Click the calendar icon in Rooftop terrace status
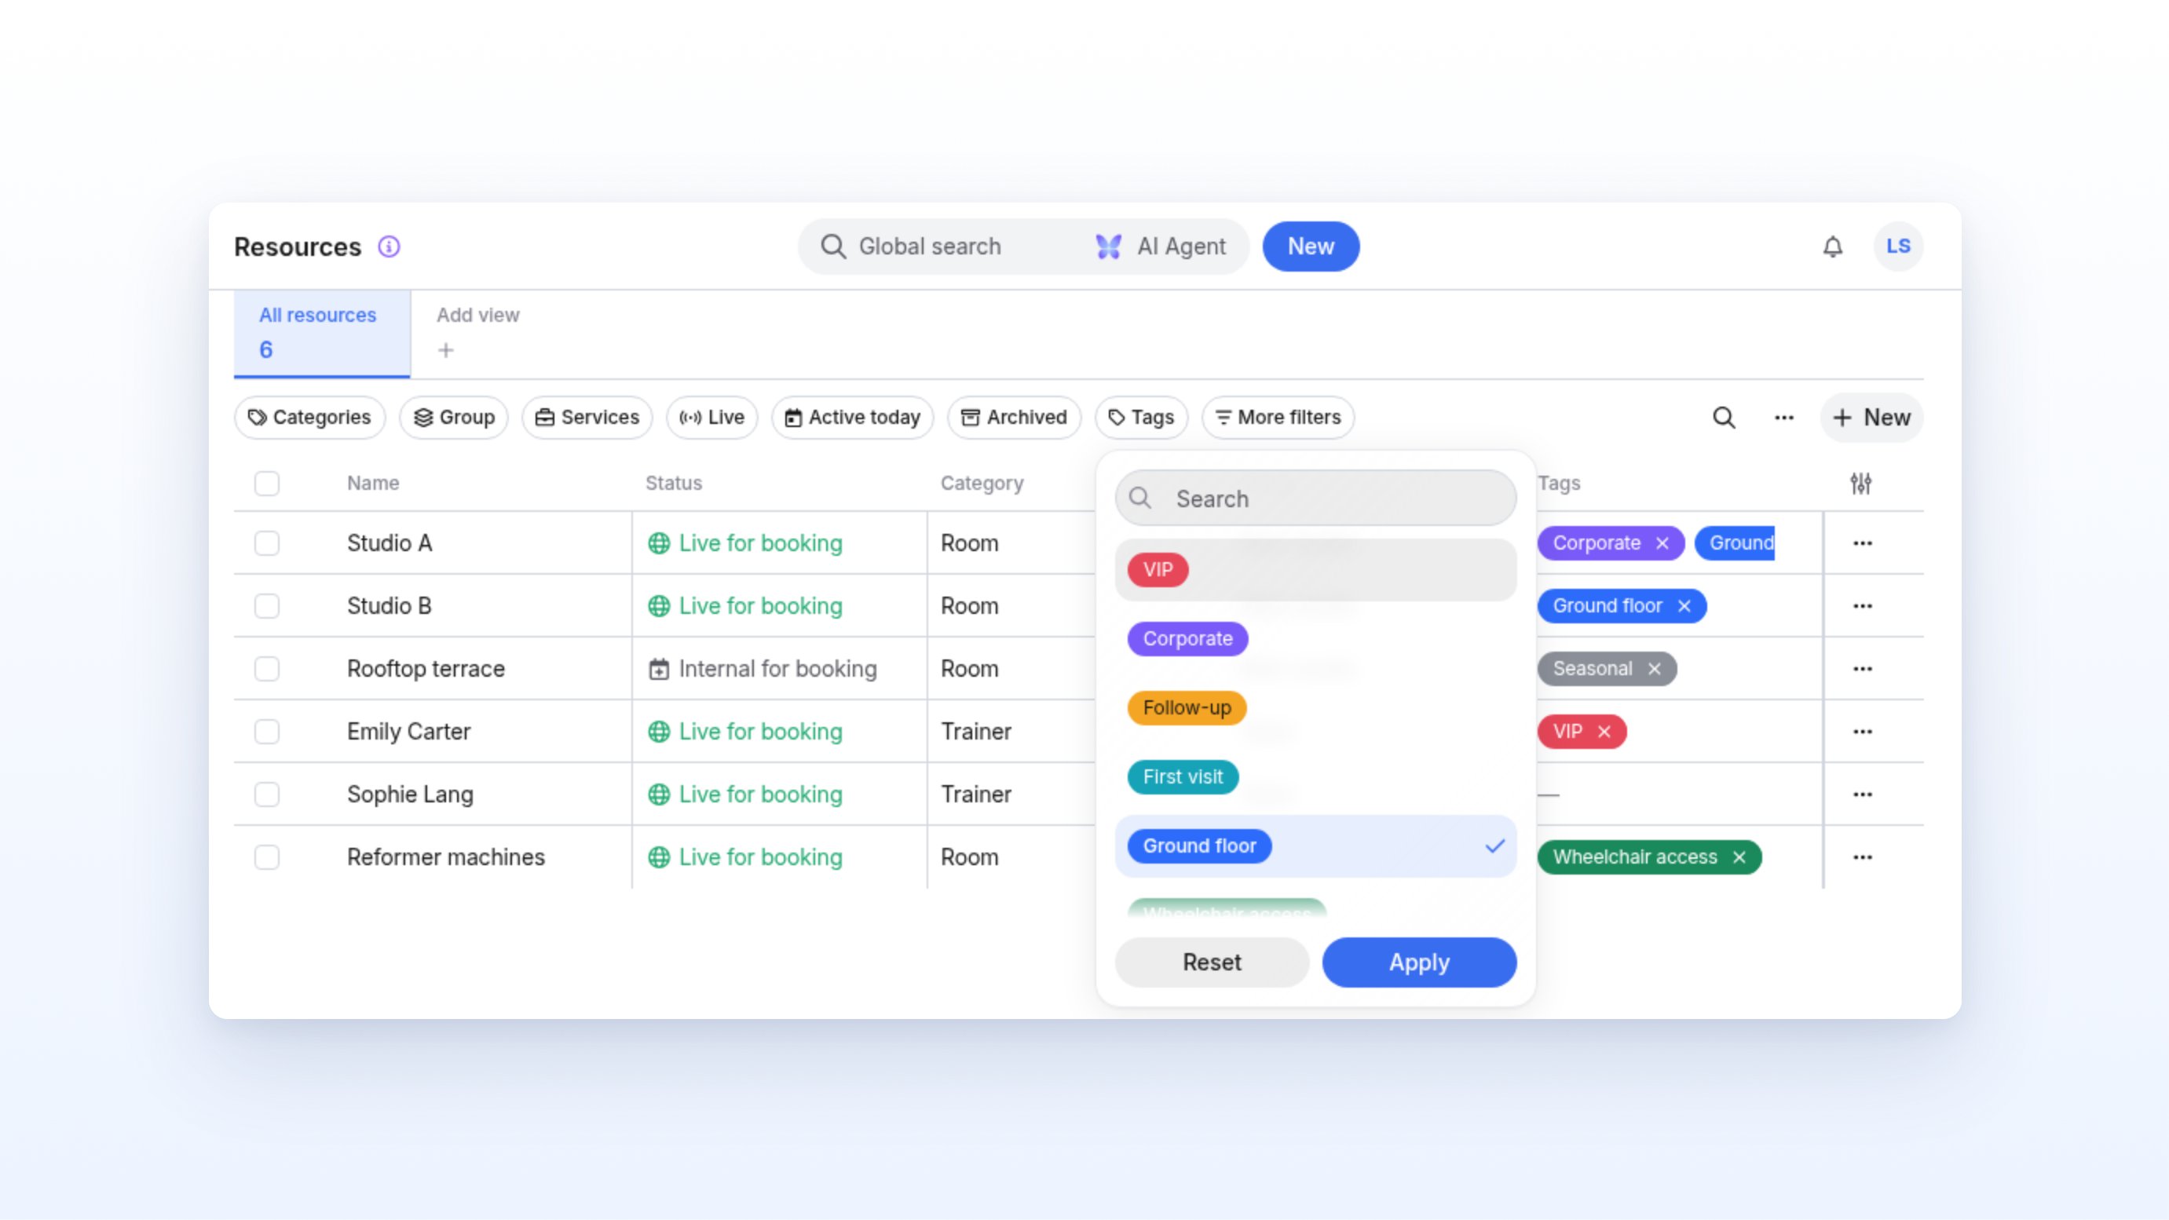Viewport: 2169px width, 1220px height. pyautogui.click(x=658, y=669)
